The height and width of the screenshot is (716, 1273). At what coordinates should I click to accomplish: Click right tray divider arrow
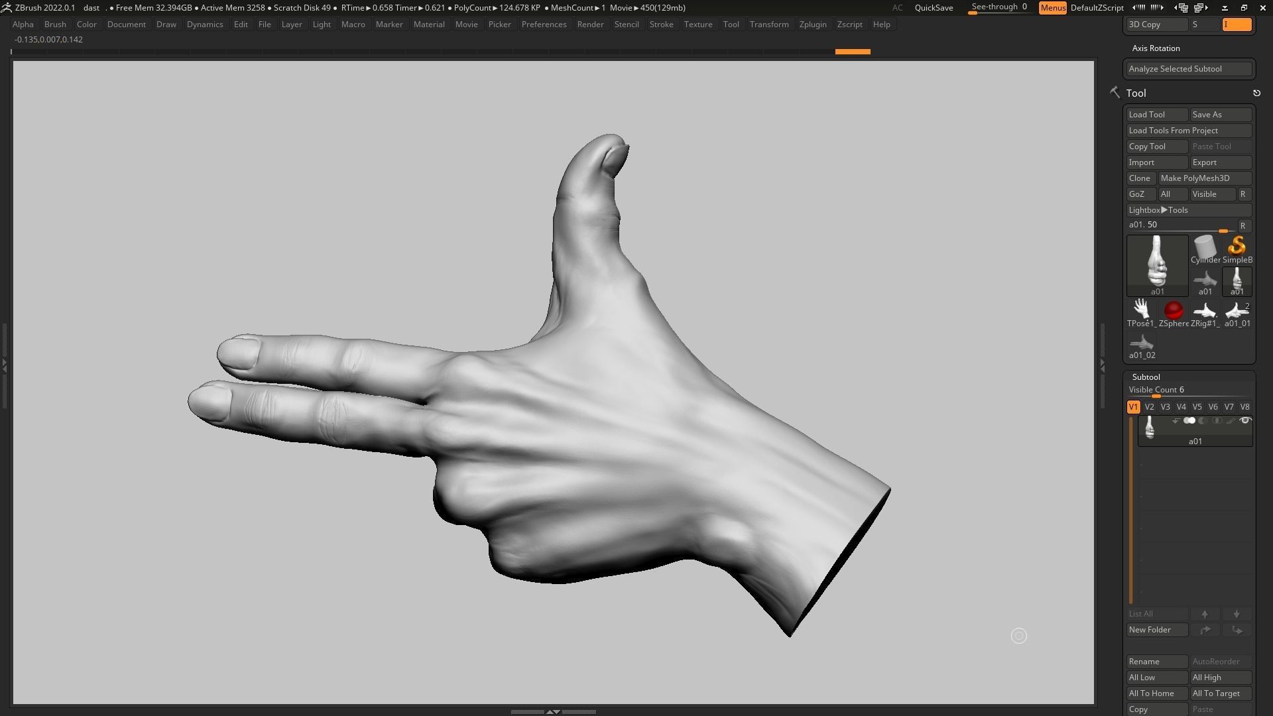pyautogui.click(x=1102, y=365)
